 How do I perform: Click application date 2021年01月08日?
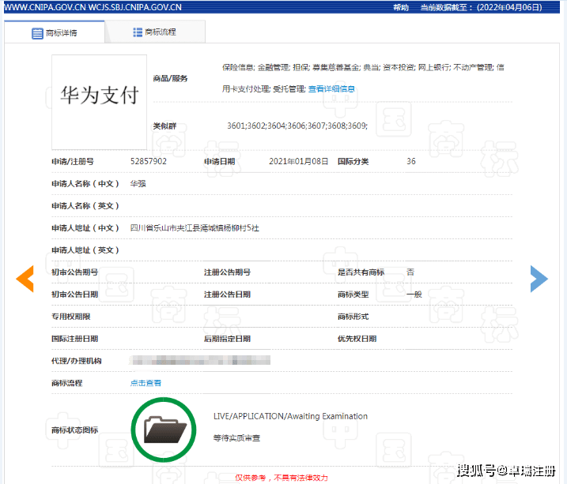298,162
